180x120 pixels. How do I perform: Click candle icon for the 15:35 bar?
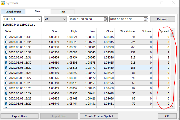[x=6, y=37]
